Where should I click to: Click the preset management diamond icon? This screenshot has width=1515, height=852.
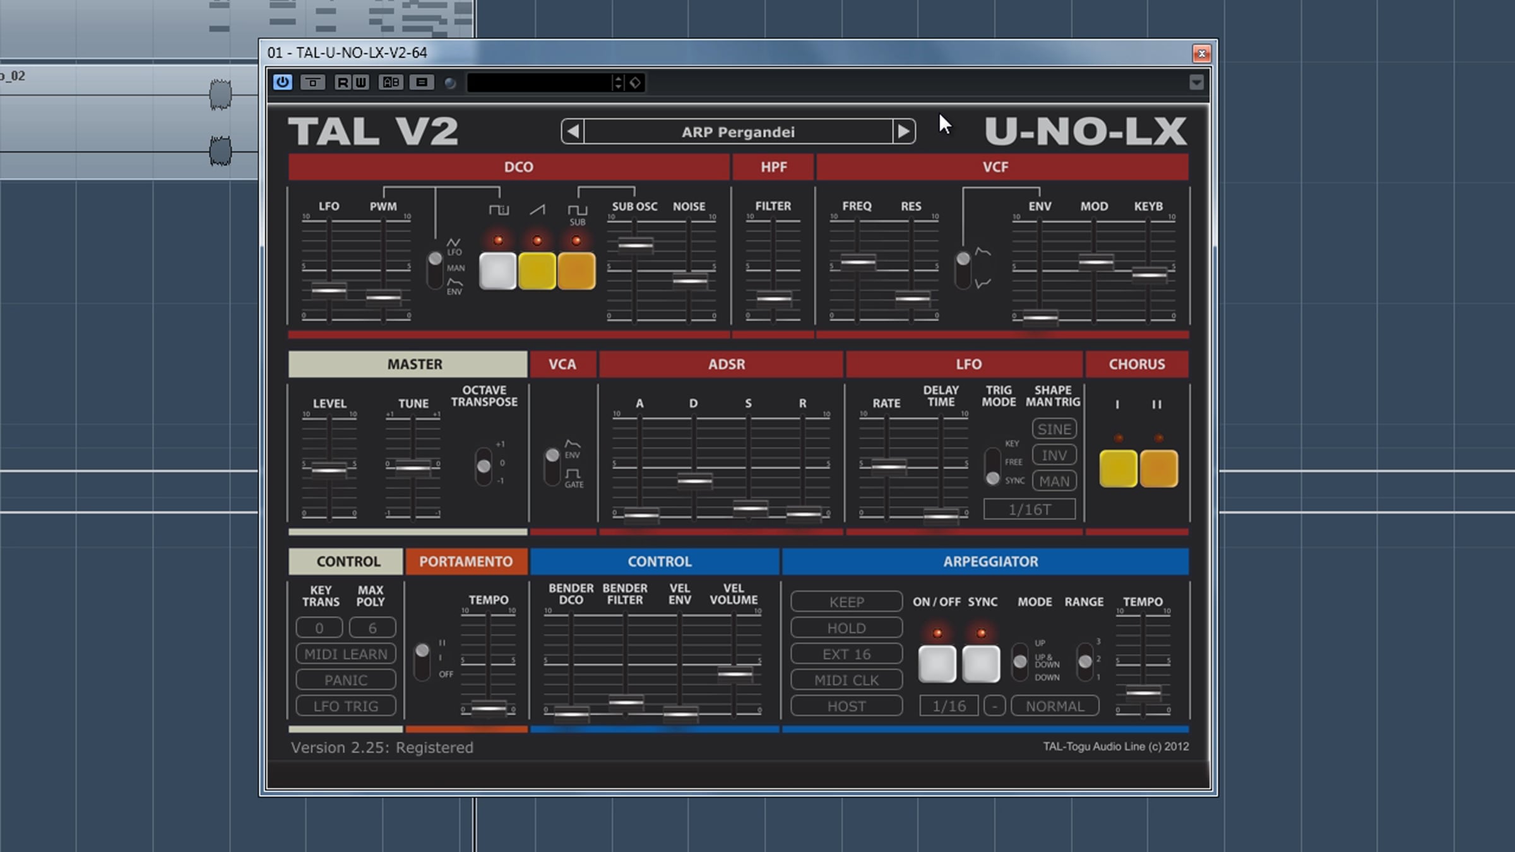point(635,82)
